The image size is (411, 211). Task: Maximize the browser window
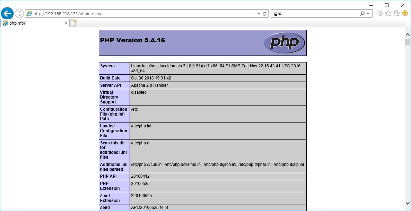tap(387, 5)
